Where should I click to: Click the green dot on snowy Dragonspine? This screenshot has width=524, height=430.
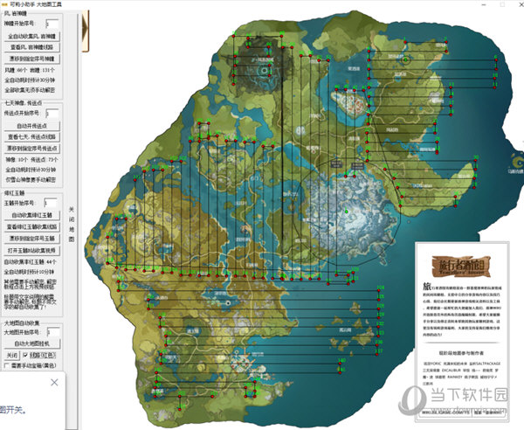click(347, 212)
